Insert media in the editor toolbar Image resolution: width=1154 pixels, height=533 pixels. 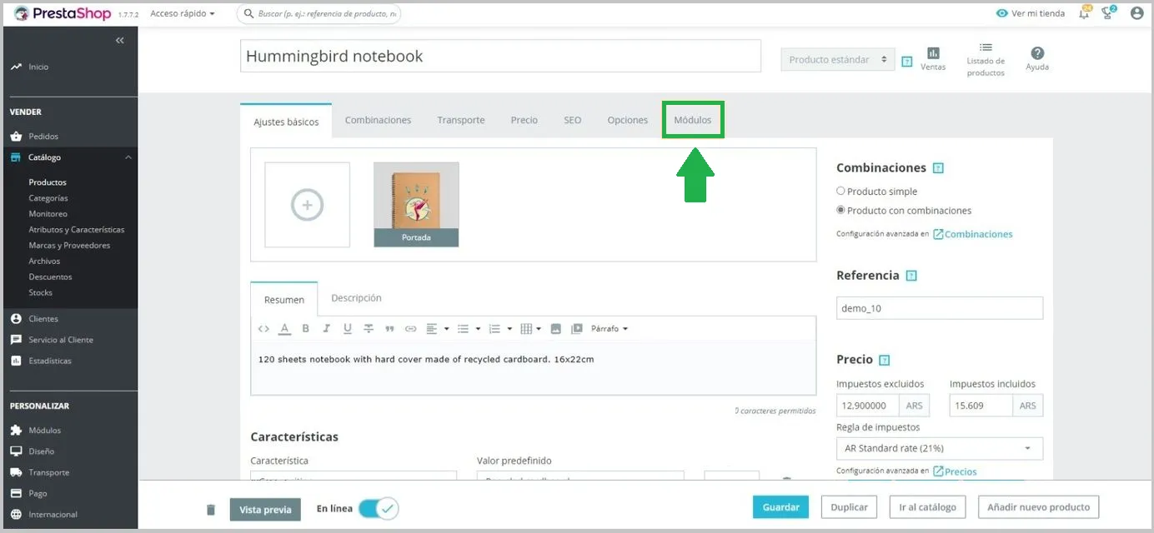click(x=577, y=329)
